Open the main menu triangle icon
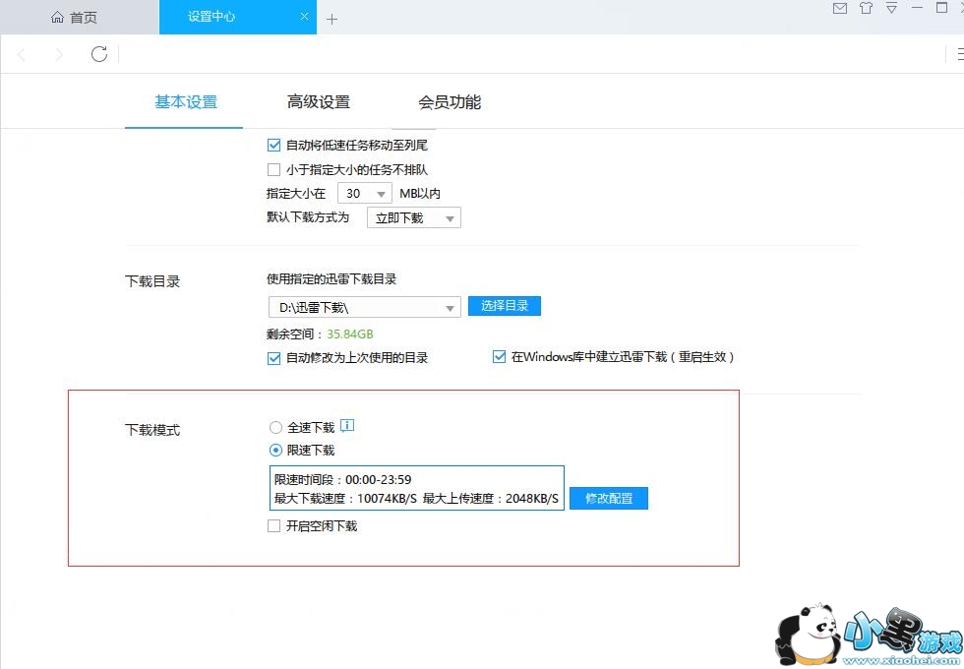This screenshot has width=964, height=669. click(x=891, y=8)
